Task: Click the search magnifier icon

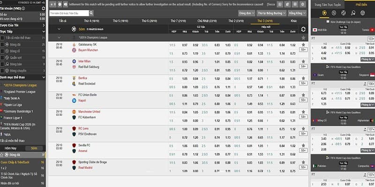Action: point(91,13)
